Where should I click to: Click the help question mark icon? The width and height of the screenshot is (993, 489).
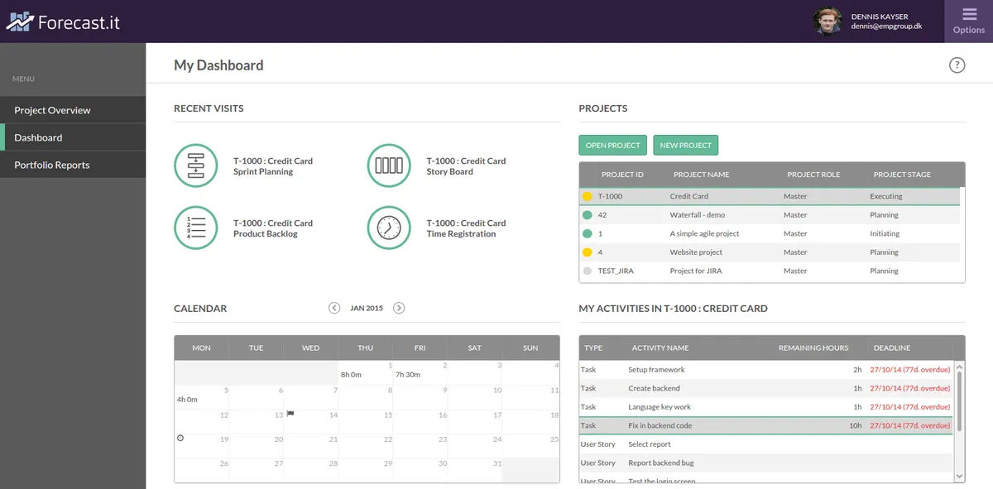(957, 65)
